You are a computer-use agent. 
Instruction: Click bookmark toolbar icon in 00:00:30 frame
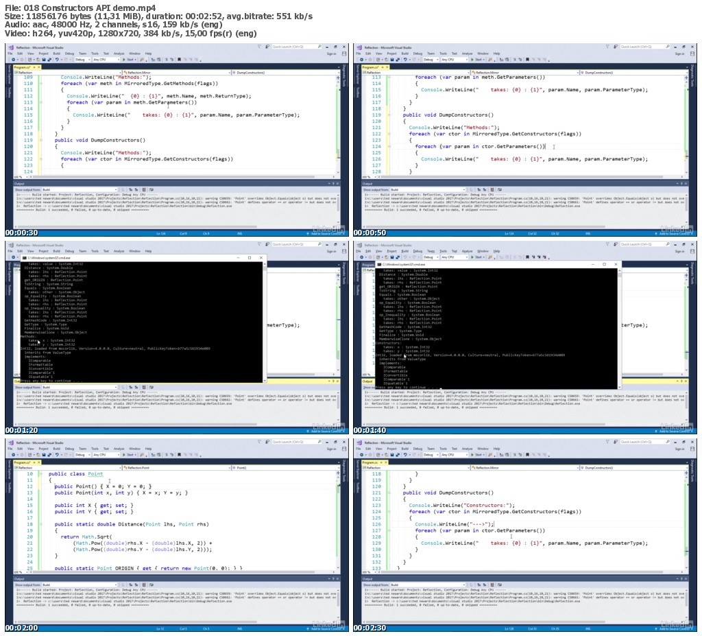[180, 59]
